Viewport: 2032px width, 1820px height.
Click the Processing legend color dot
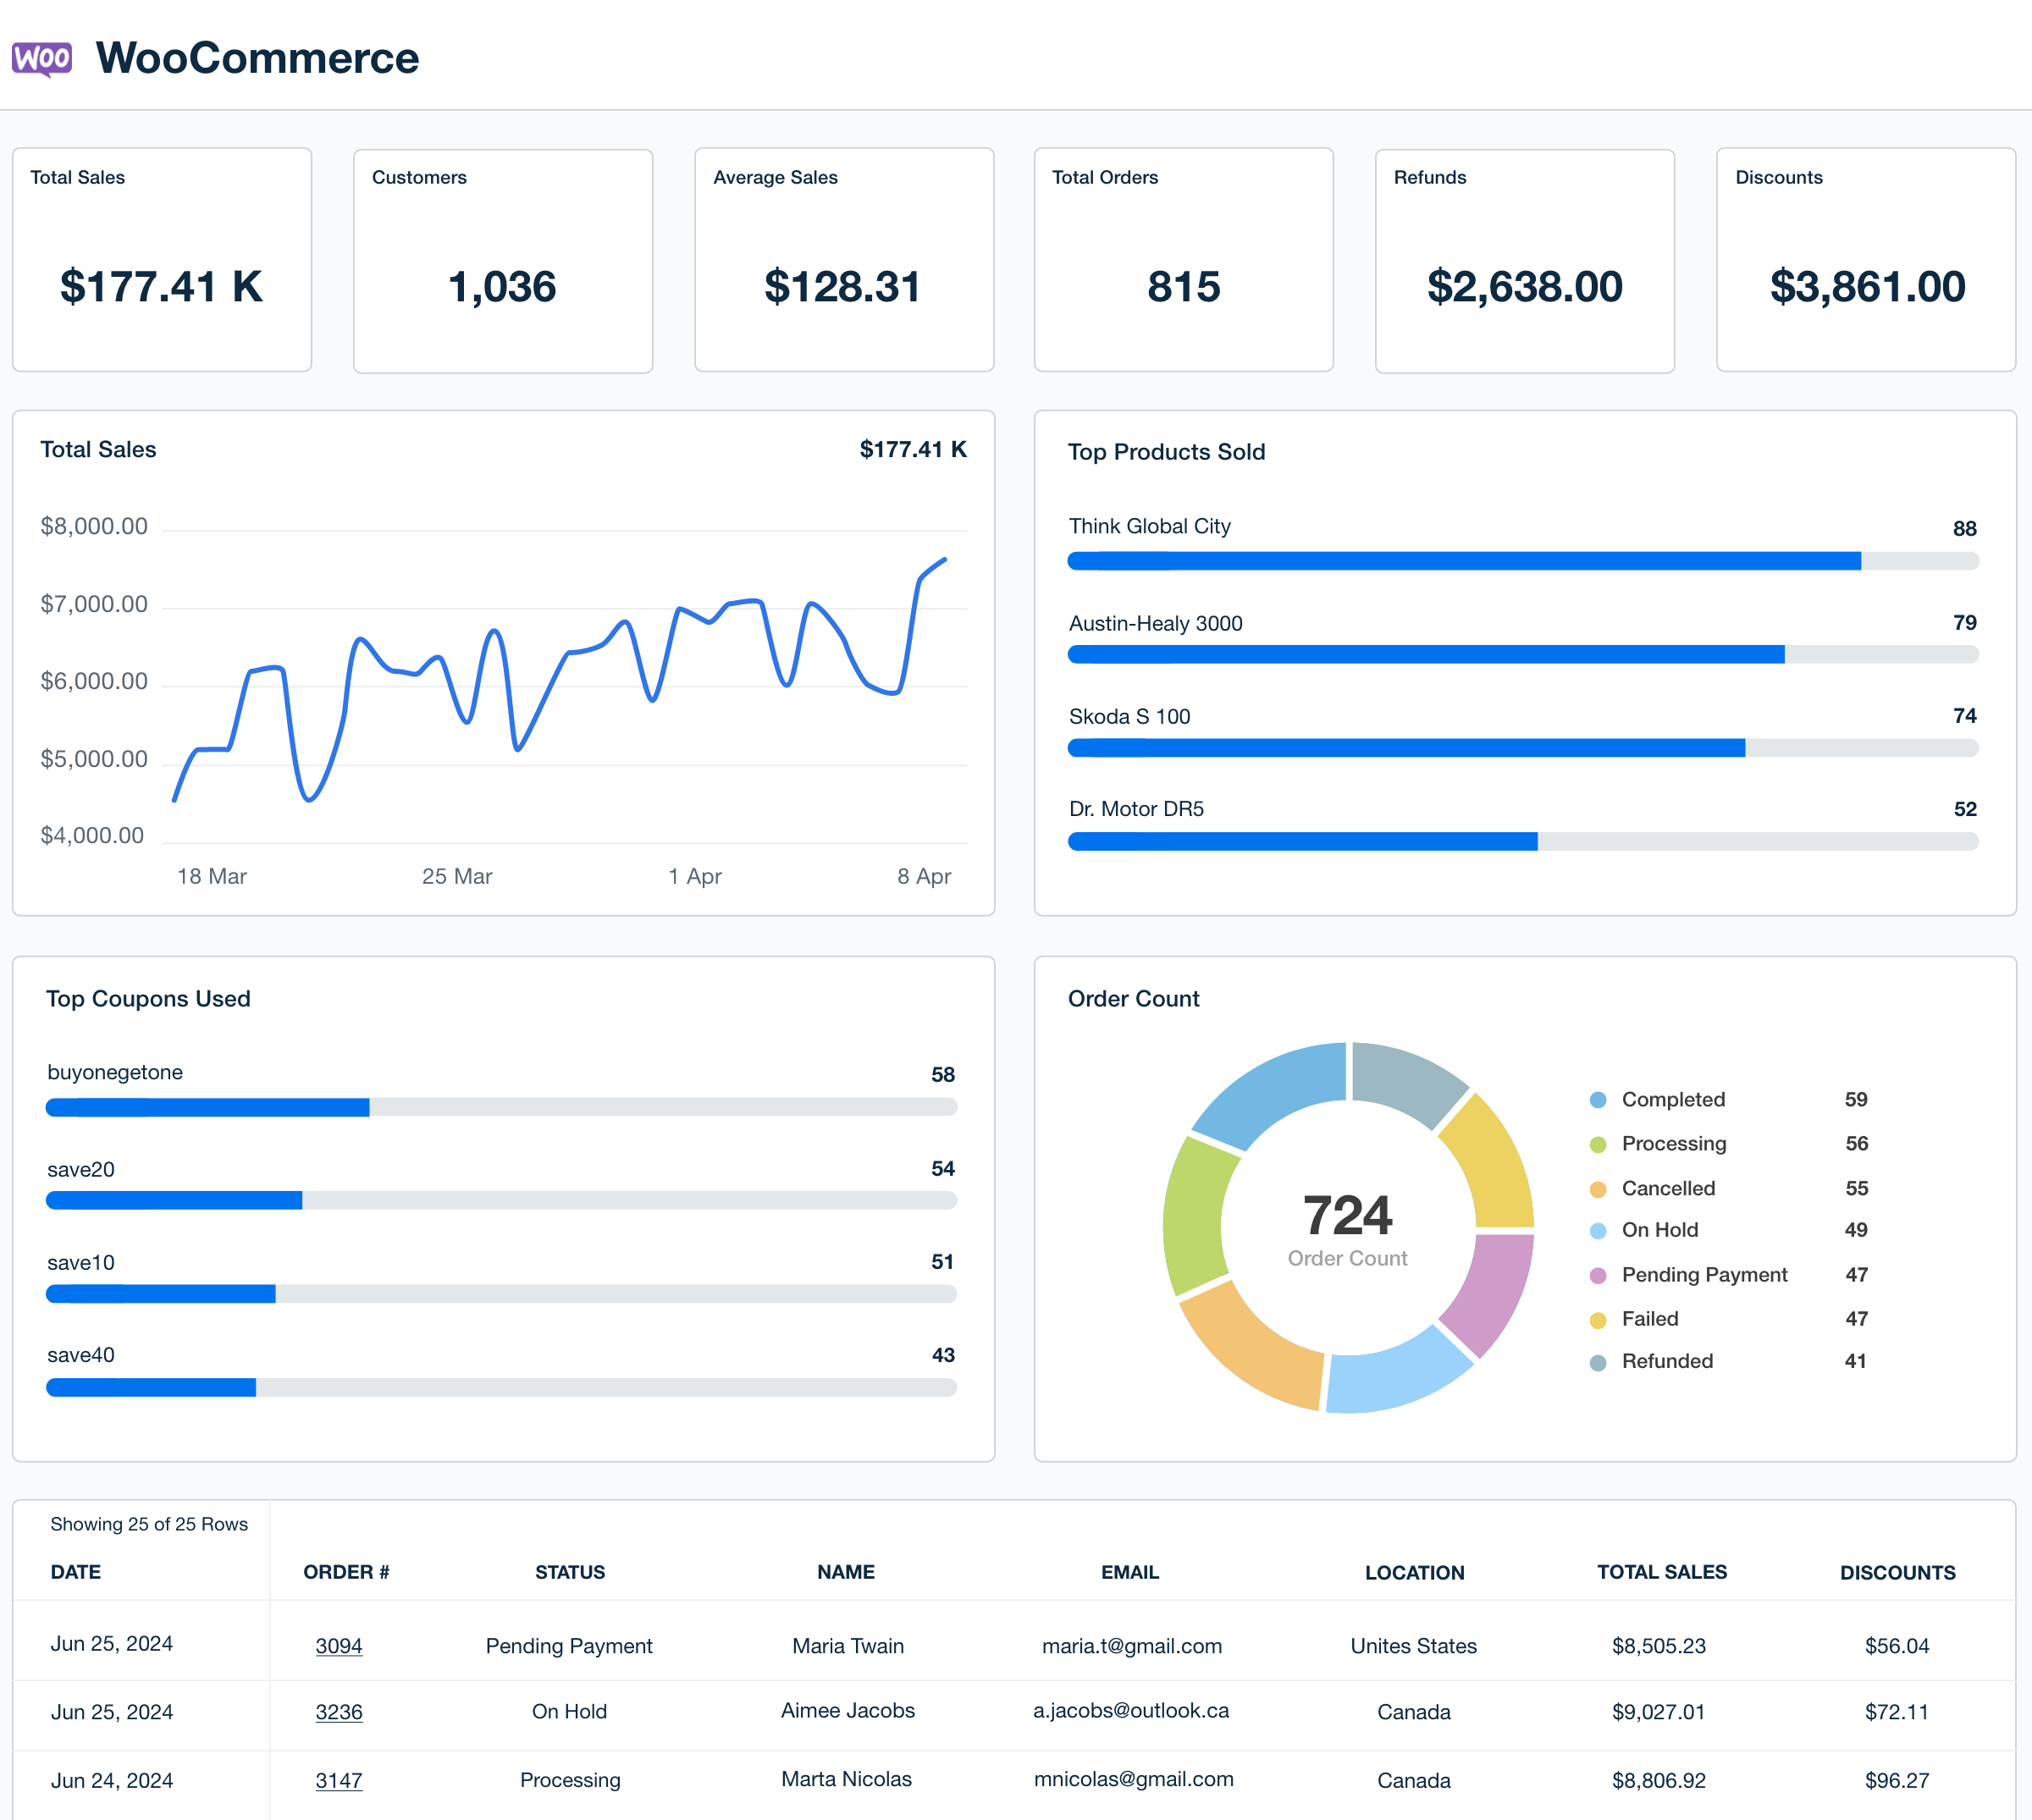pyautogui.click(x=1599, y=1143)
